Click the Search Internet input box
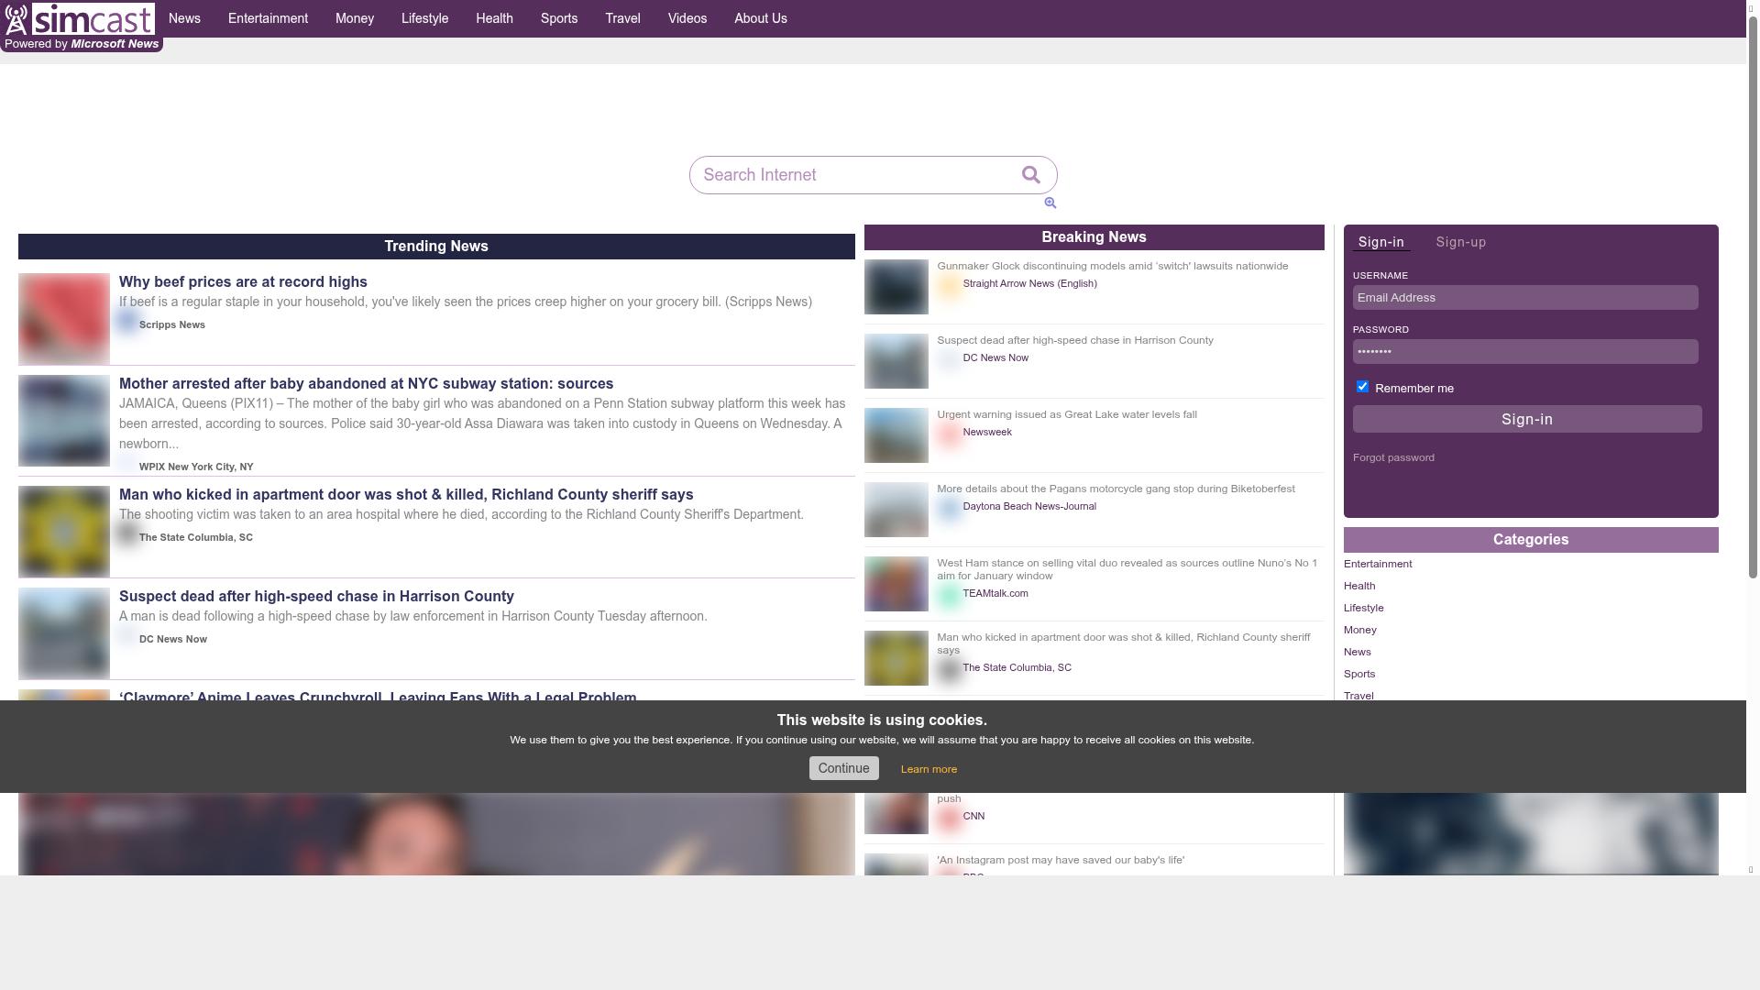This screenshot has height=990, width=1760. point(852,175)
